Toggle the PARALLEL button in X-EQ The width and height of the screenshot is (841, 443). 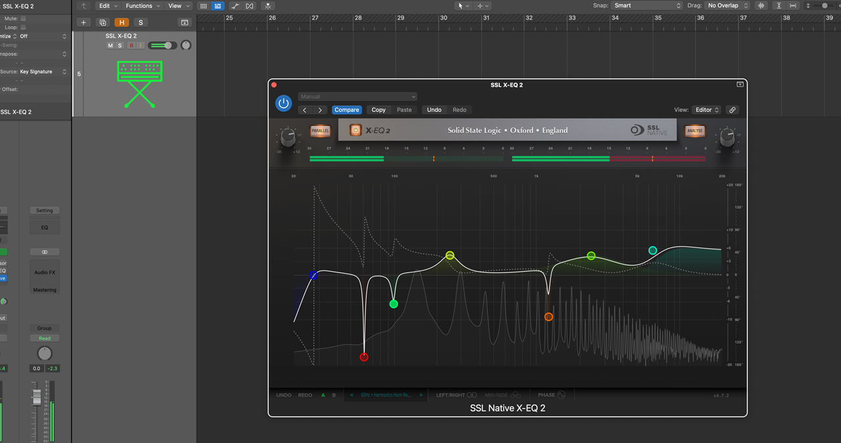tap(321, 131)
